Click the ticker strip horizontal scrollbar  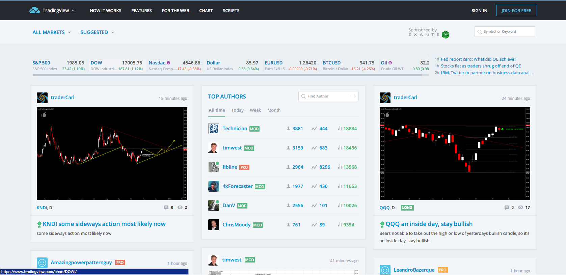coord(227,75)
